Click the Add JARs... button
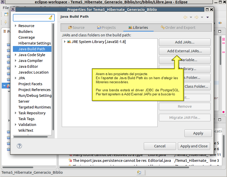The height and width of the screenshot is (177, 227). pyautogui.click(x=185, y=42)
